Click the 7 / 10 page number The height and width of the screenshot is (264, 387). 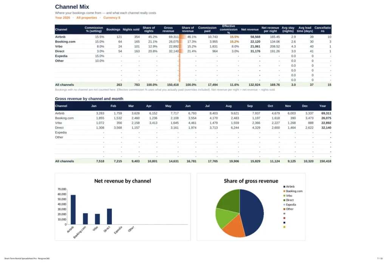click(x=380, y=259)
